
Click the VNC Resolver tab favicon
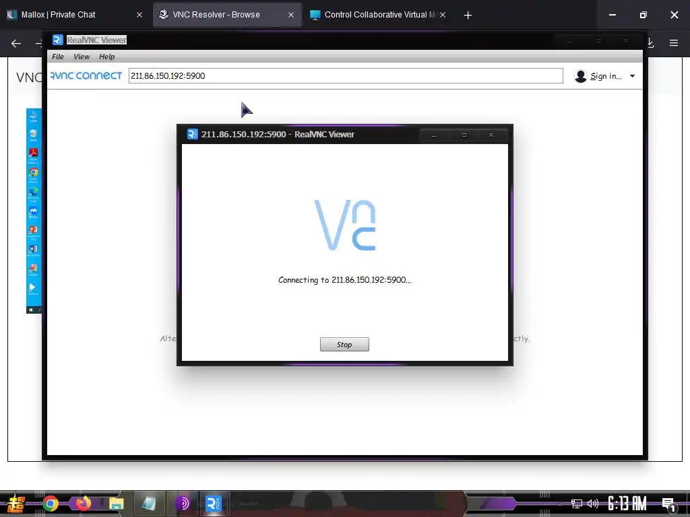[x=163, y=15]
